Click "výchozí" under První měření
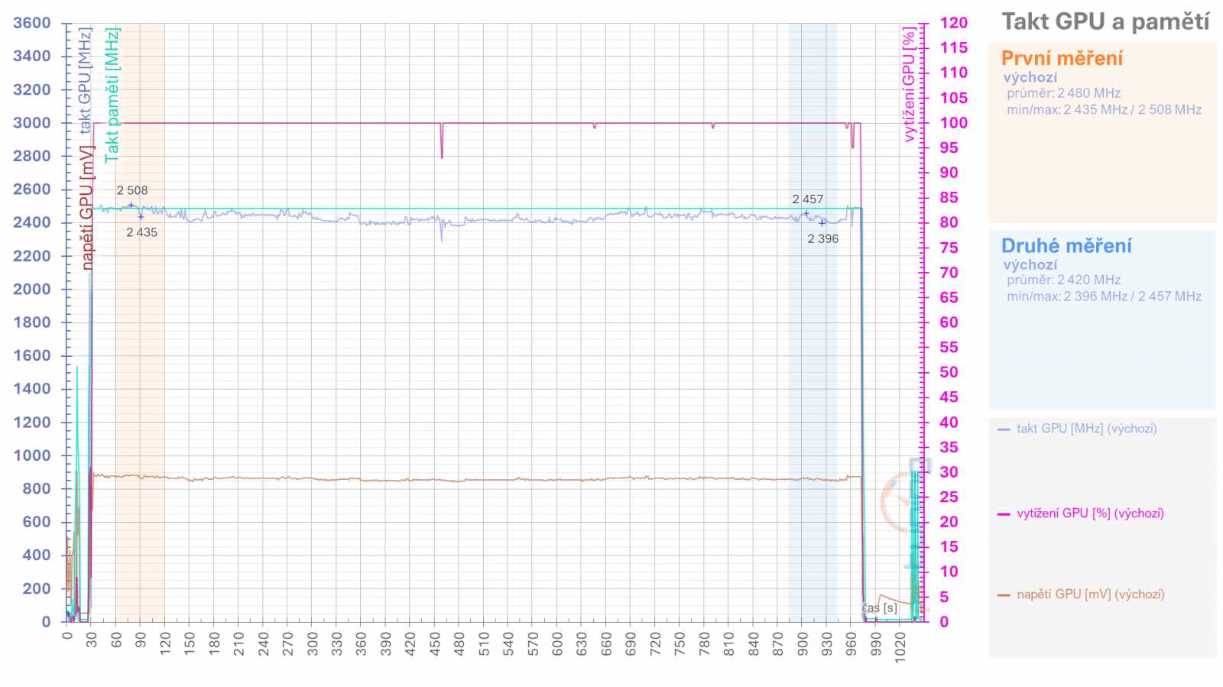The image size is (1223, 687). 1030,77
